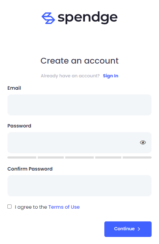Focus the Password input field
This screenshot has width=159, height=244.
pos(79,143)
